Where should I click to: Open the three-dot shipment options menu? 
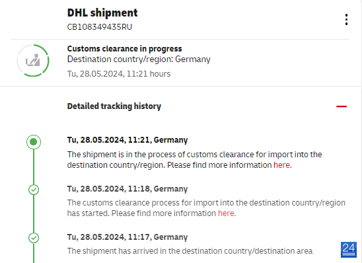click(346, 20)
